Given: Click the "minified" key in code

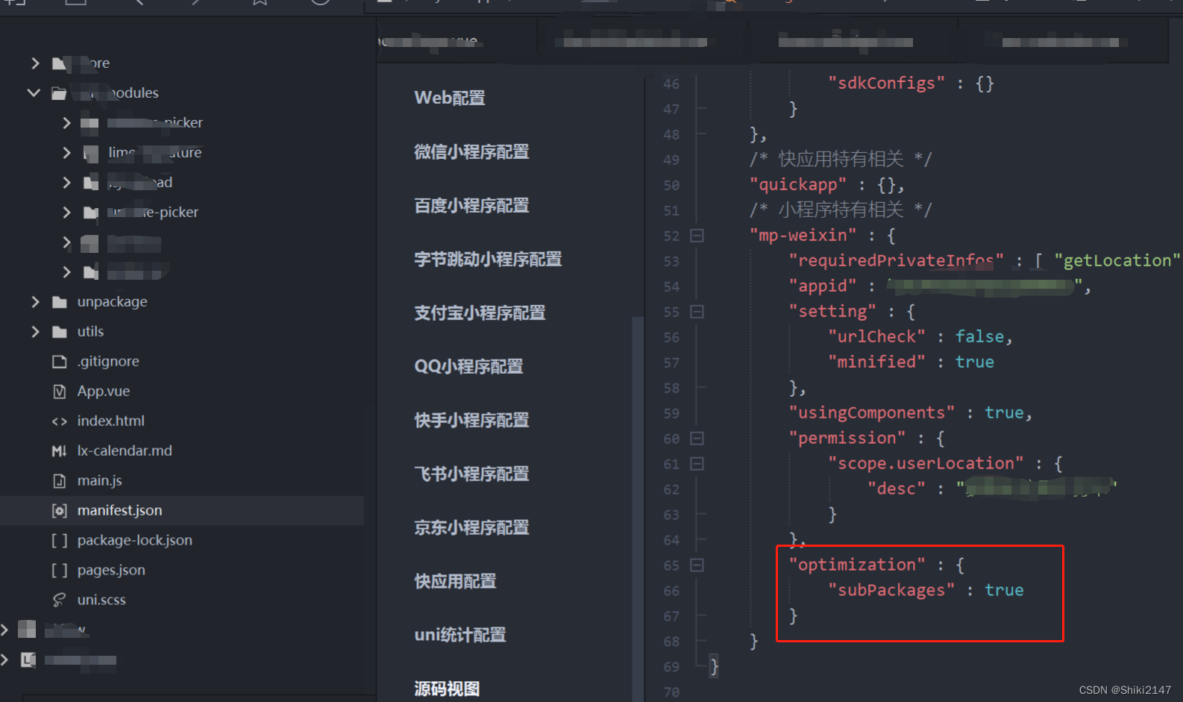Looking at the screenshot, I should pos(876,362).
